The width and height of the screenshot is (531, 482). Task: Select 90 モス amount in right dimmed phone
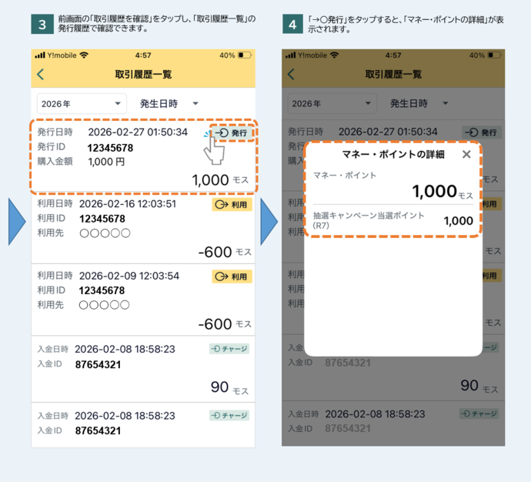[x=479, y=386]
